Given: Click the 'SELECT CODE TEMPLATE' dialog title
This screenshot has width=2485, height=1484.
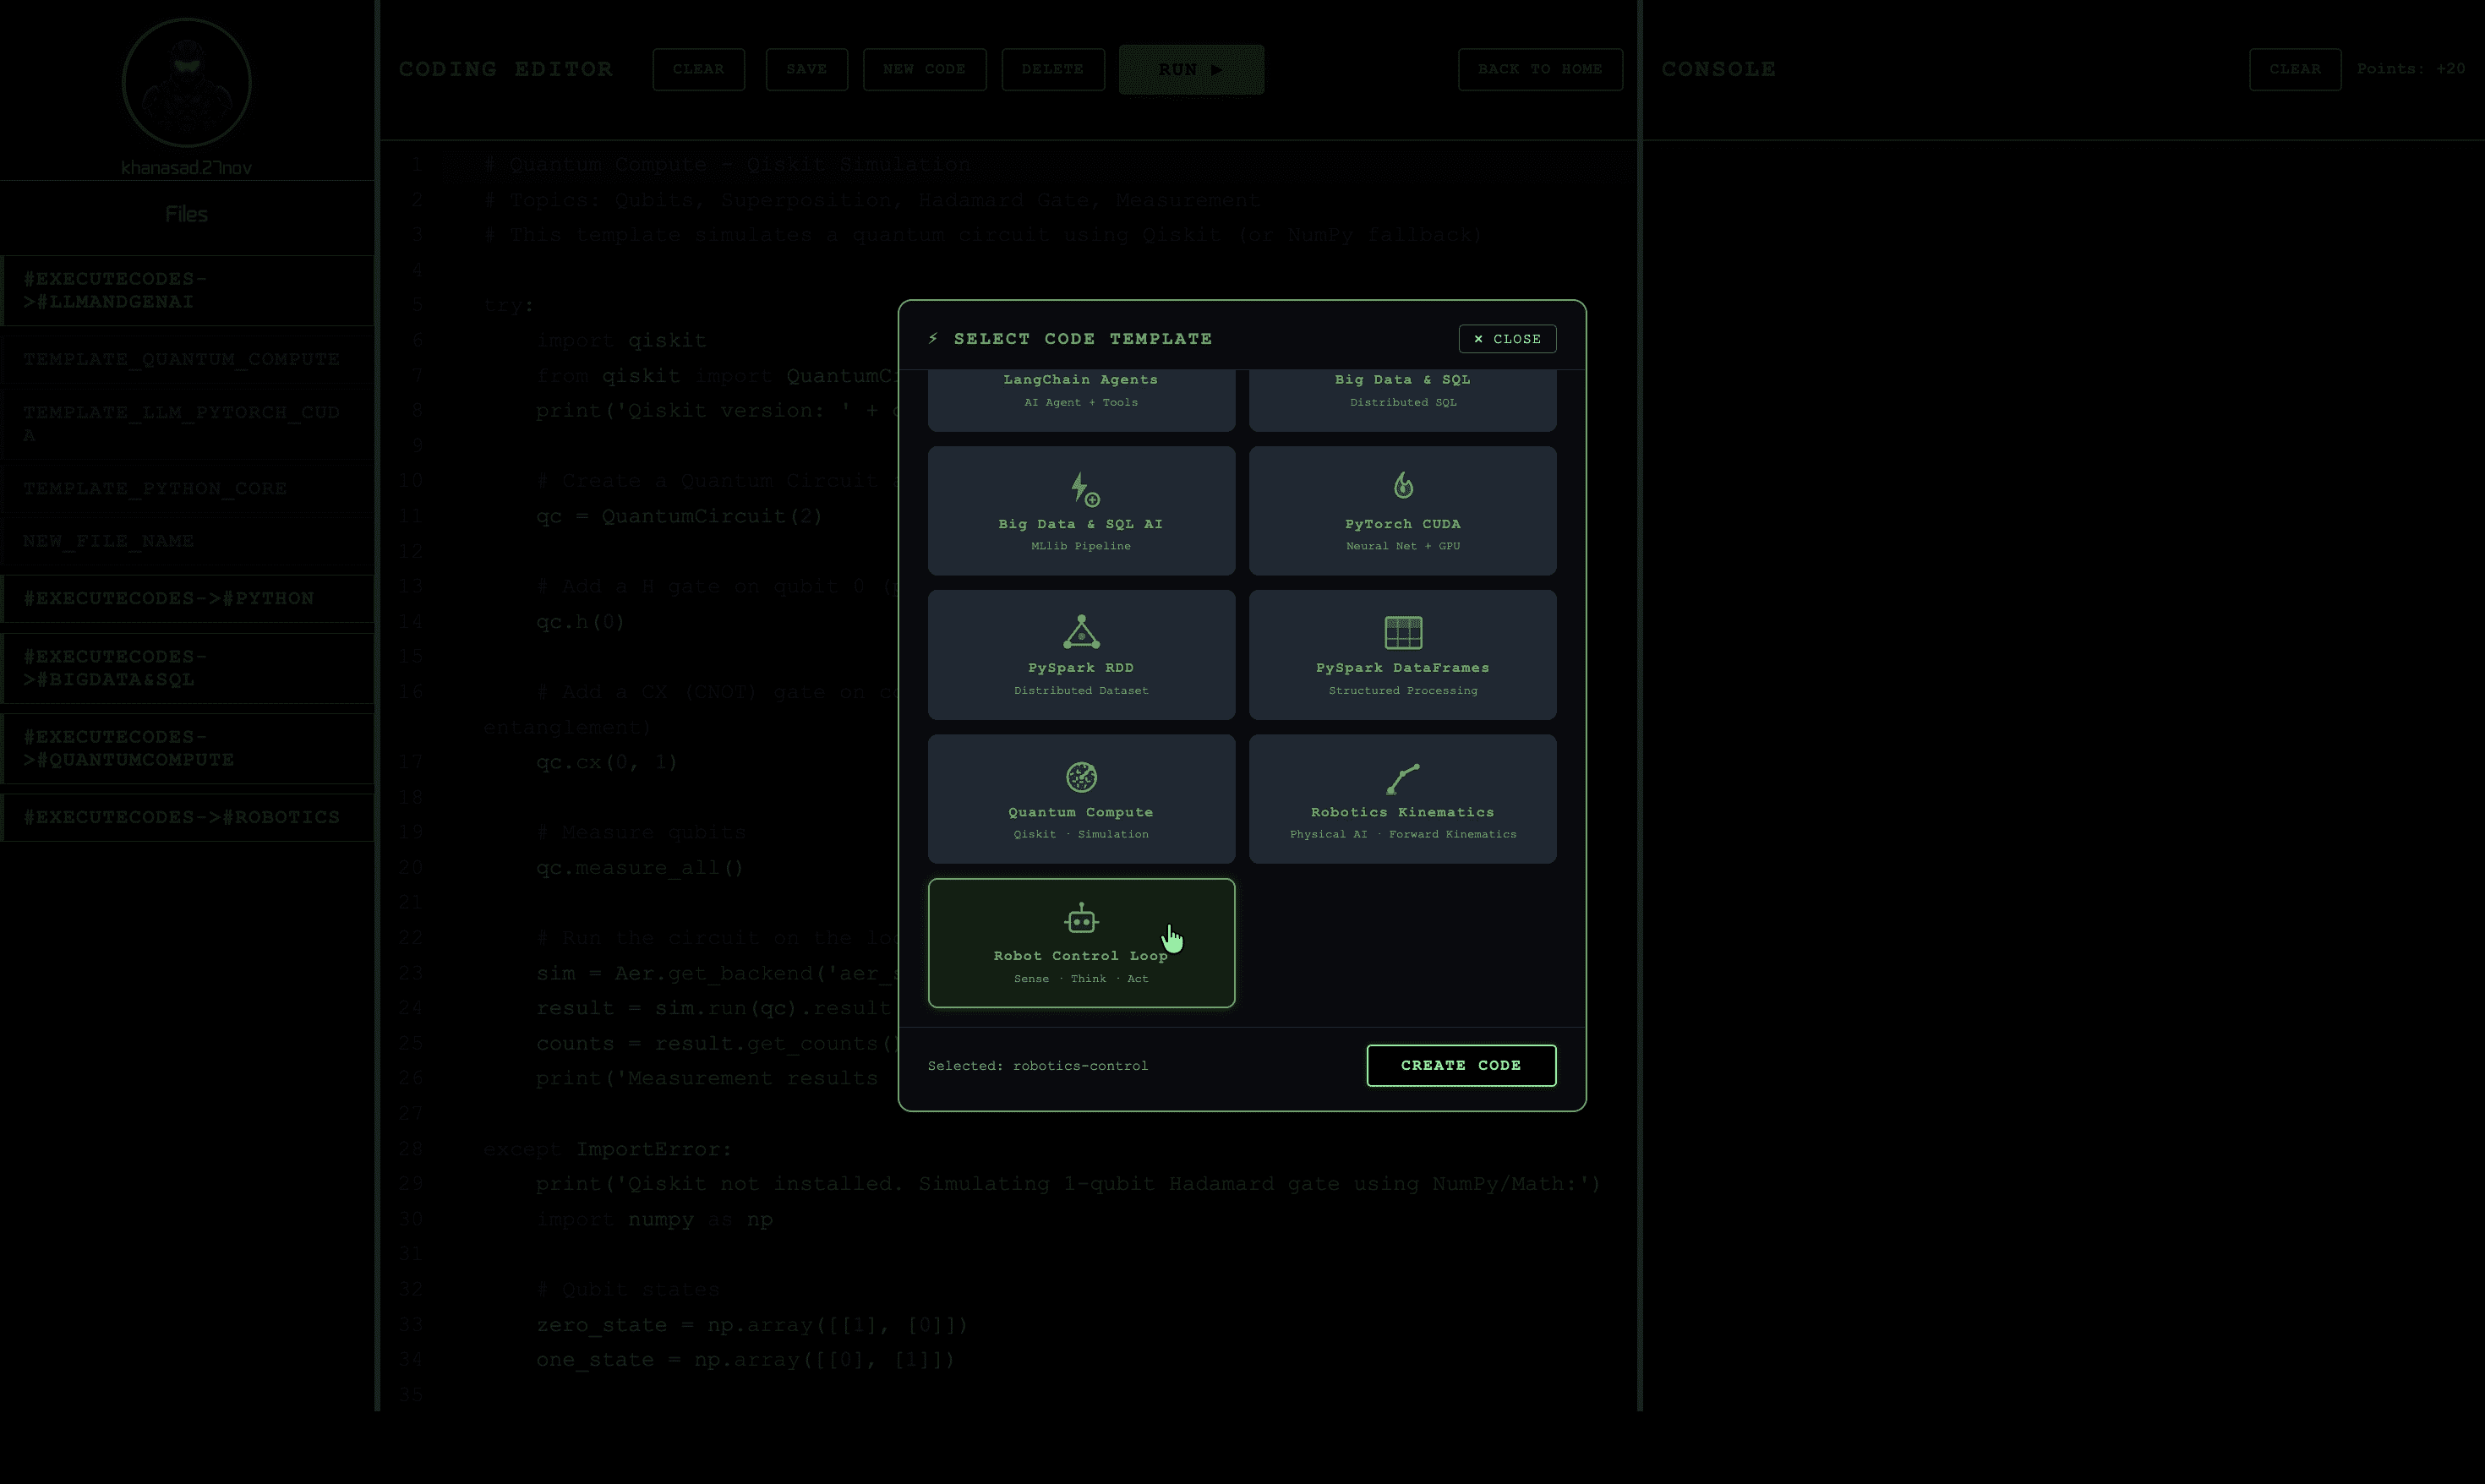Looking at the screenshot, I should pyautogui.click(x=1083, y=339).
